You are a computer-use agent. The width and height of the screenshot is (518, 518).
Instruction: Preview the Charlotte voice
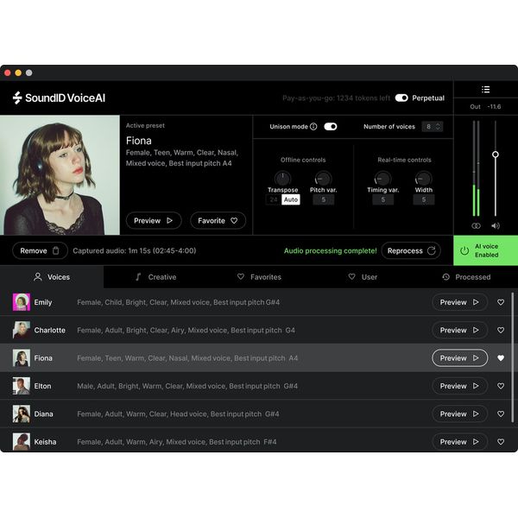pos(459,331)
